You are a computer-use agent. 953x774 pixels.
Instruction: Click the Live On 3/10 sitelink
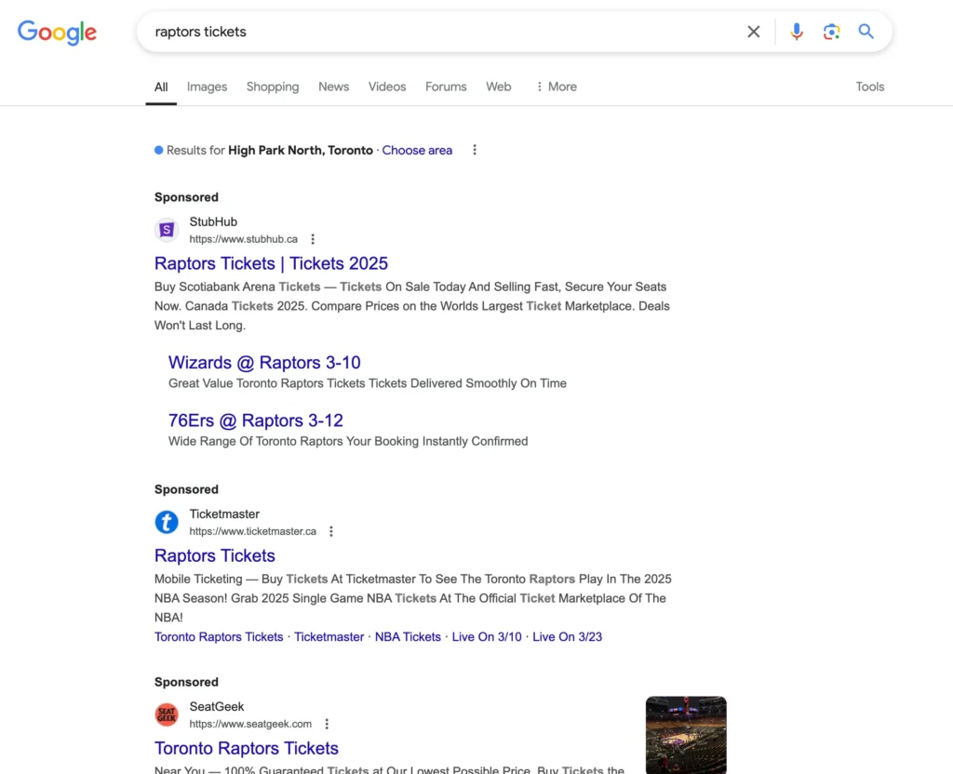tap(487, 636)
